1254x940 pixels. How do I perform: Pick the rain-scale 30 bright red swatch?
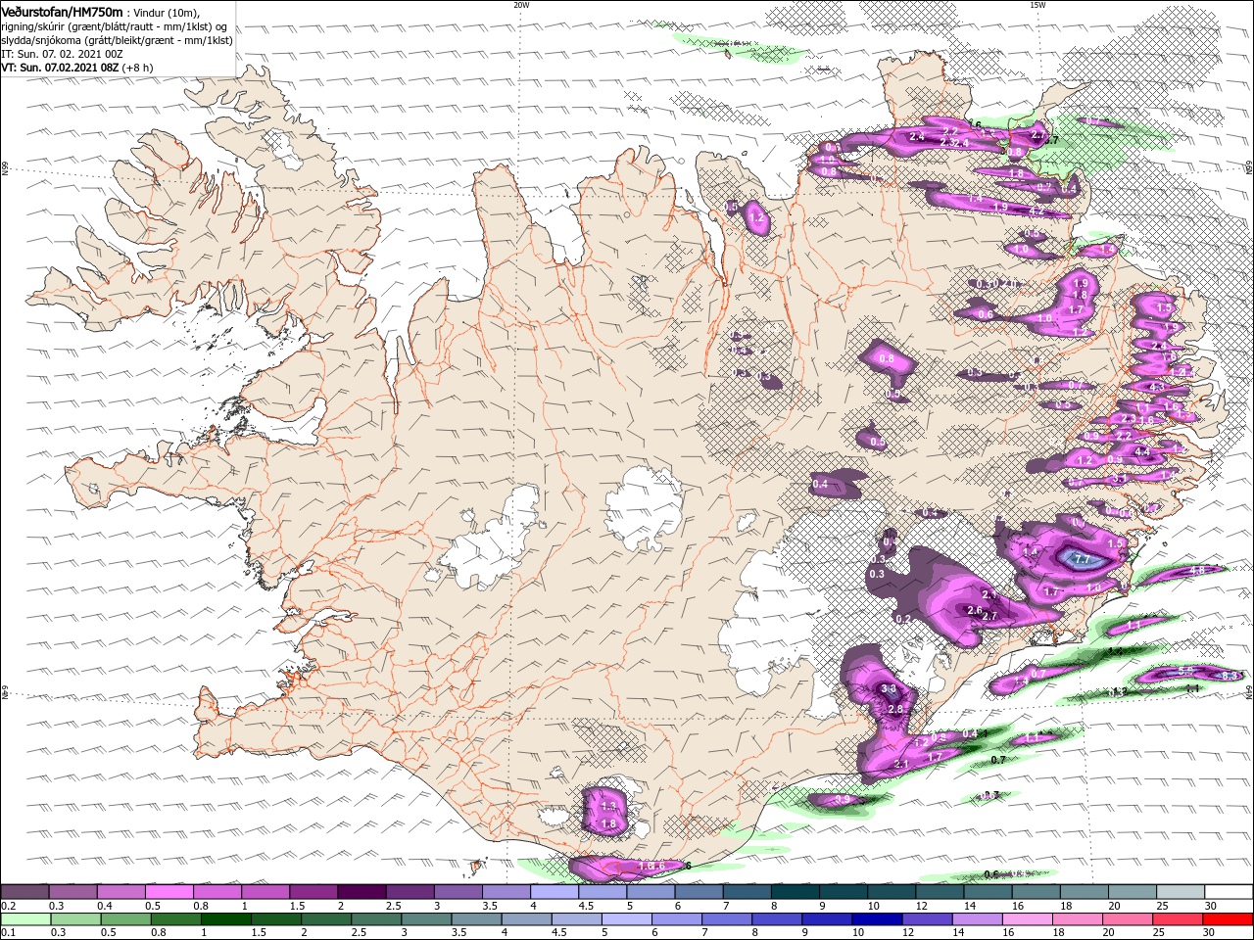click(x=1228, y=918)
